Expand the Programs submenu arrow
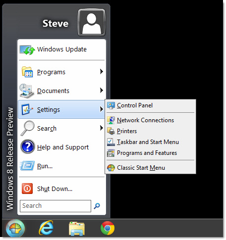 pyautogui.click(x=102, y=72)
